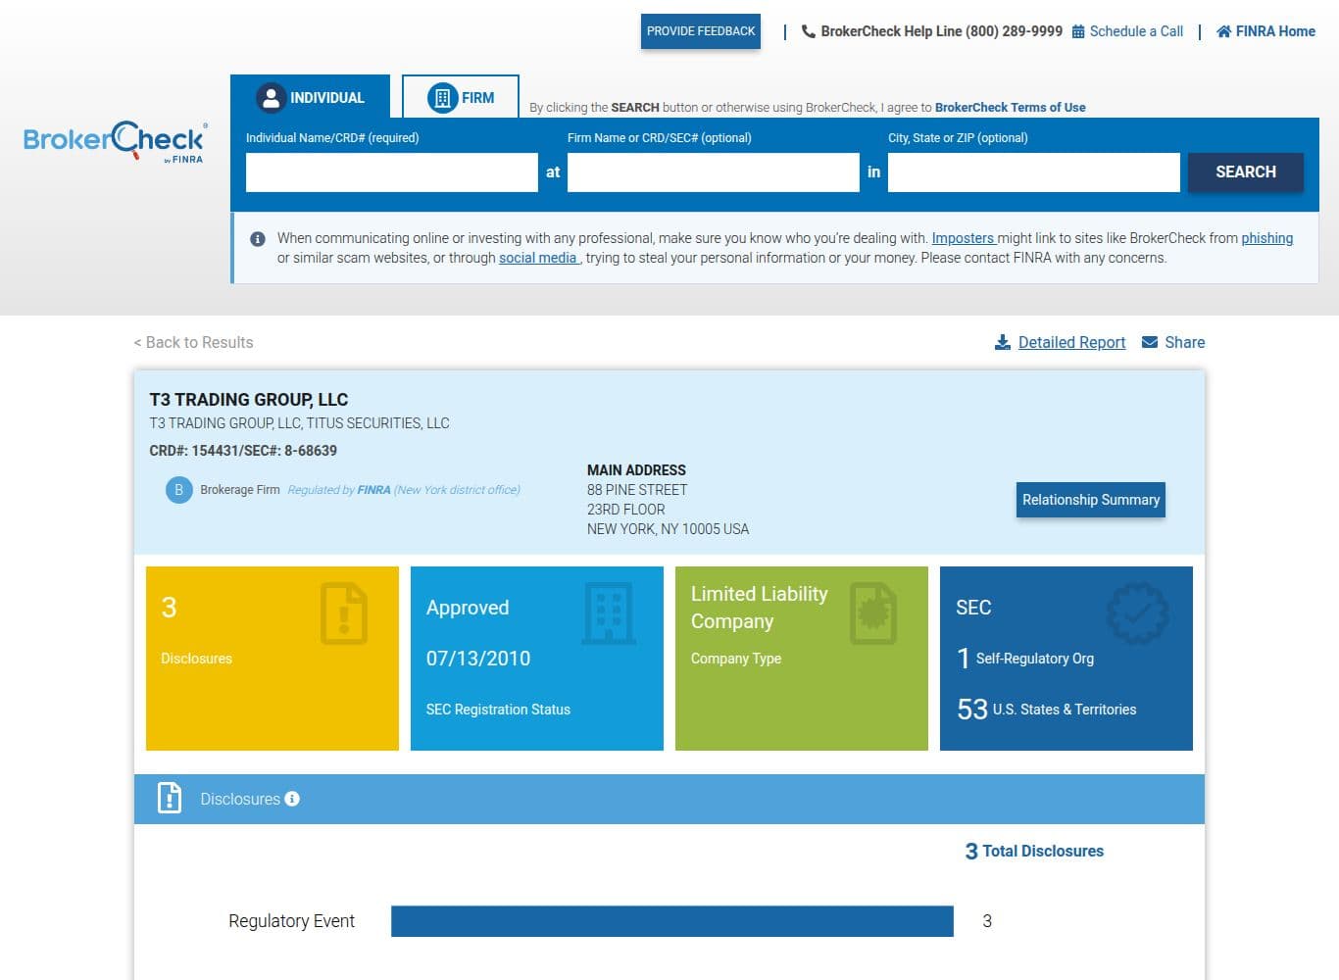The width and height of the screenshot is (1339, 980).
Task: Download the Detailed Report
Action: click(1071, 342)
